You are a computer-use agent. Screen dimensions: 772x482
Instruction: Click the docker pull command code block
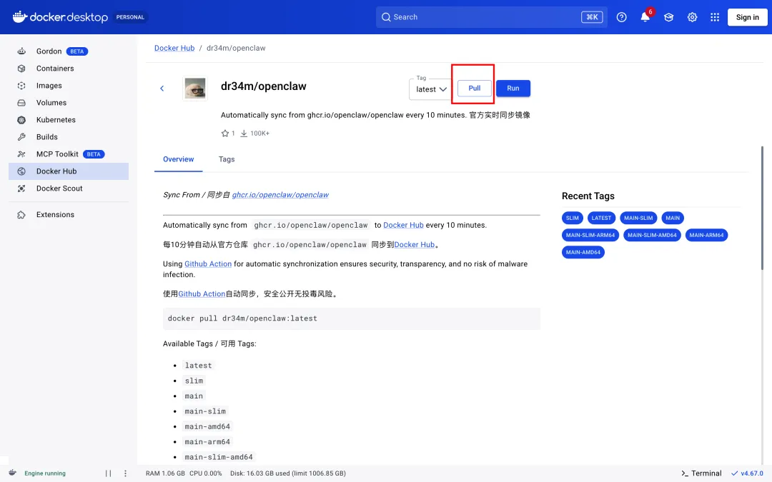tap(352, 318)
